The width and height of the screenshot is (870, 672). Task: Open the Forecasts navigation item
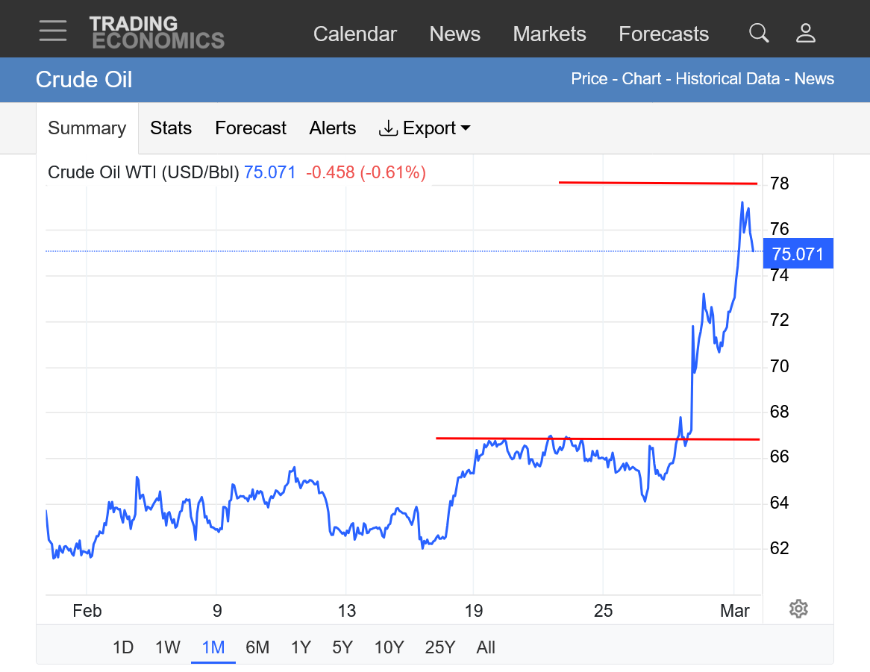click(x=663, y=34)
